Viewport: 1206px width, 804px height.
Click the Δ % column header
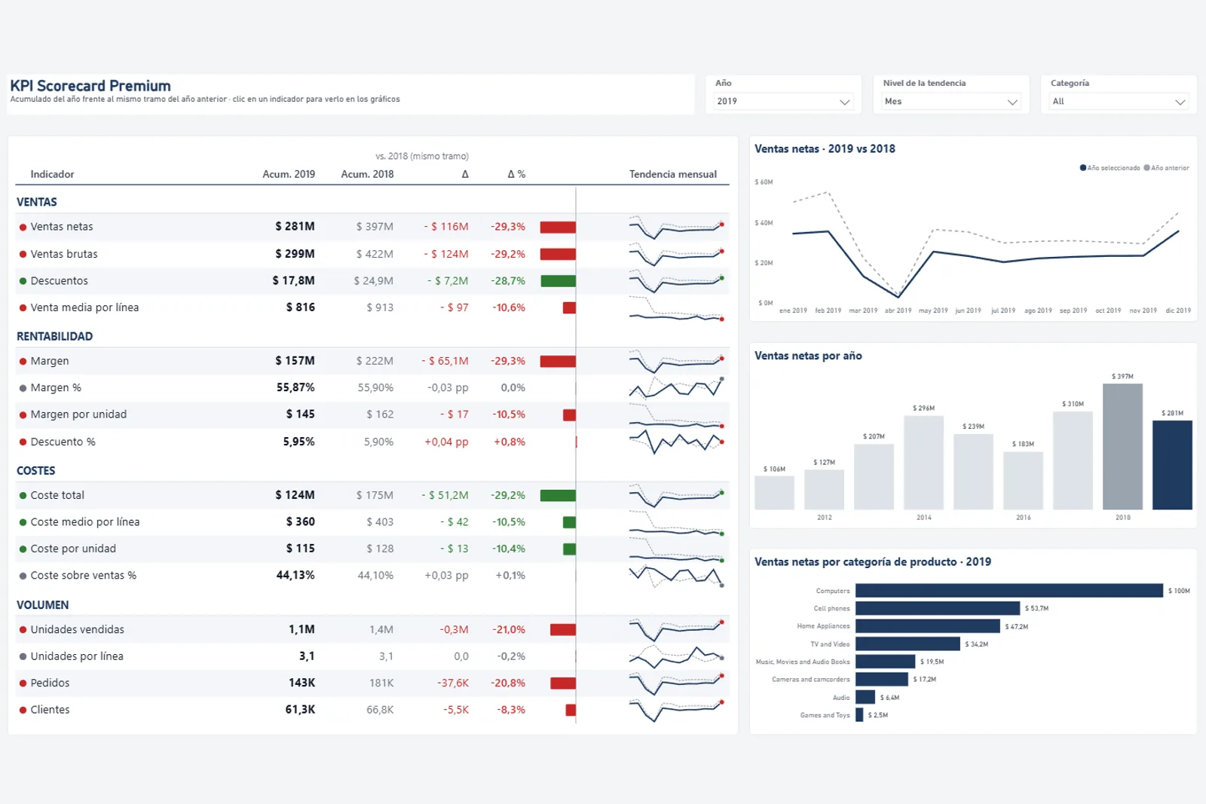[x=516, y=174]
